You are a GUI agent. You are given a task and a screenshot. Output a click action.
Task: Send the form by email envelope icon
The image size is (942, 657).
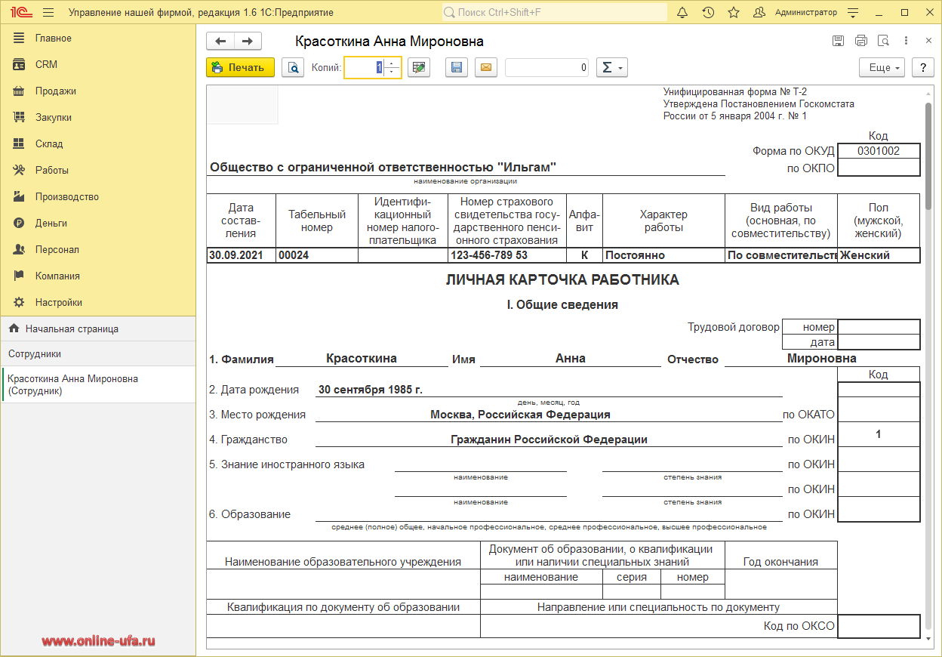click(485, 67)
